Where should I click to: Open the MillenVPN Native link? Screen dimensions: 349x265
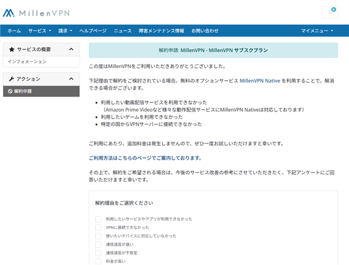260,81
